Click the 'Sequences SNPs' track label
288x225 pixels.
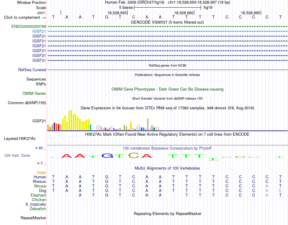36,81
